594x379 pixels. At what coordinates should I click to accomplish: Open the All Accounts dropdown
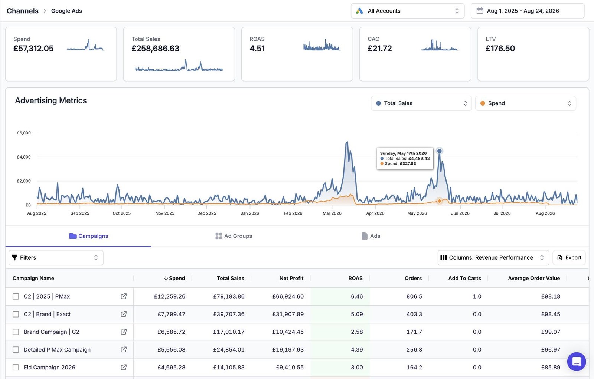[x=407, y=11]
